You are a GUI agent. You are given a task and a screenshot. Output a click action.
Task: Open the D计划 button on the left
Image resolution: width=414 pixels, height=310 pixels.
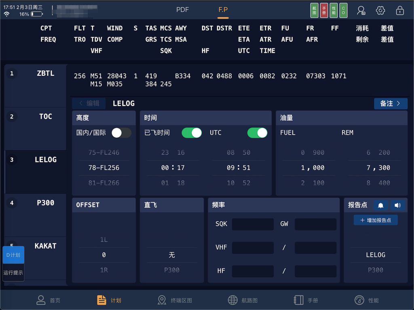coord(13,255)
